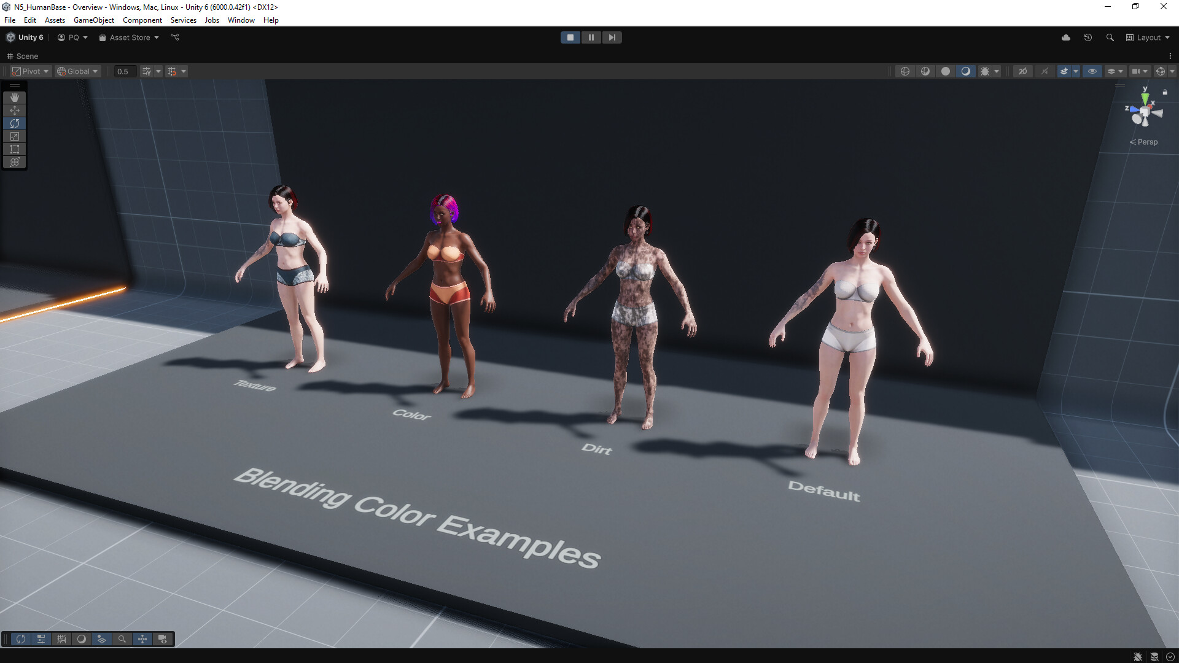Select the Hand view tool
Image resolution: width=1179 pixels, height=663 pixels.
15,98
